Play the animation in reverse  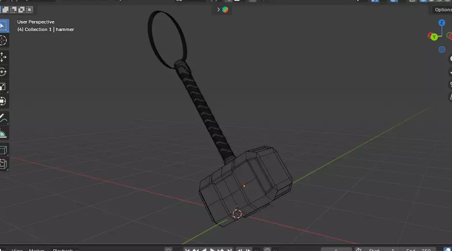(204, 250)
